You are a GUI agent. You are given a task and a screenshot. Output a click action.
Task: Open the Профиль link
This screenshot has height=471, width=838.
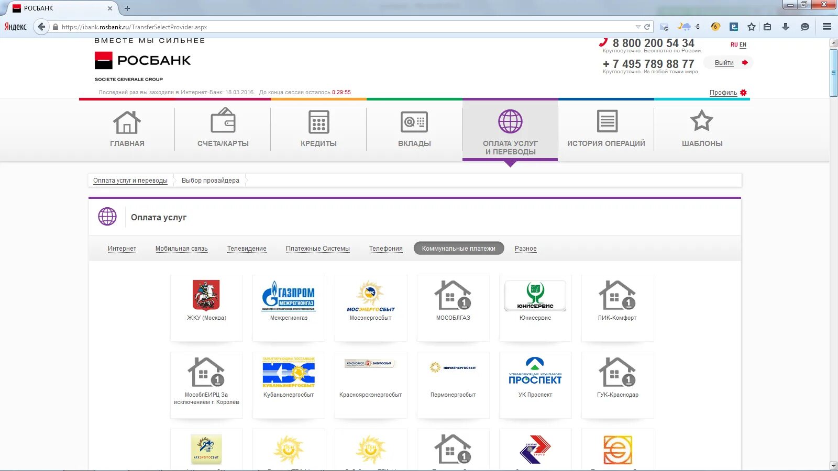point(723,93)
